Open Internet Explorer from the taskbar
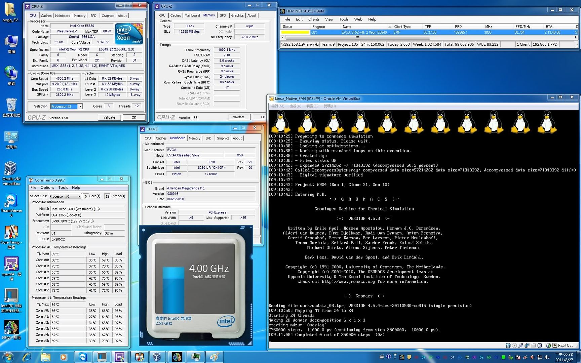This screenshot has width=581, height=363. point(27,357)
